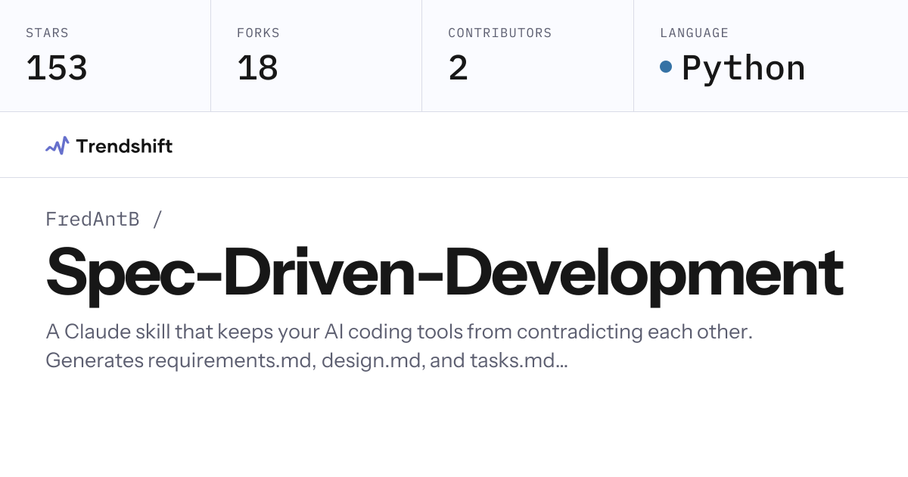This screenshot has height=477, width=908.
Task: Click the STARS label
Action: (x=47, y=33)
